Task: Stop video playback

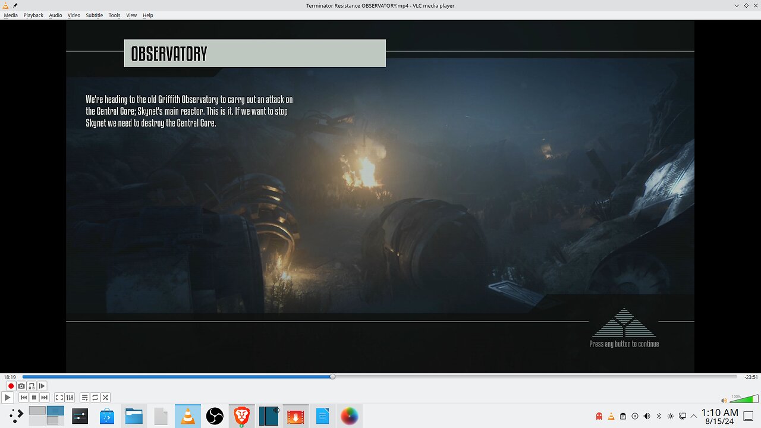Action: tap(34, 397)
